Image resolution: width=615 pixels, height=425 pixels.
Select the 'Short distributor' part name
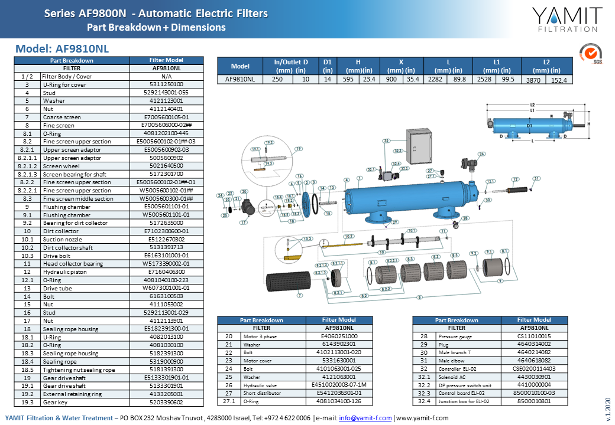pyautogui.click(x=262, y=393)
